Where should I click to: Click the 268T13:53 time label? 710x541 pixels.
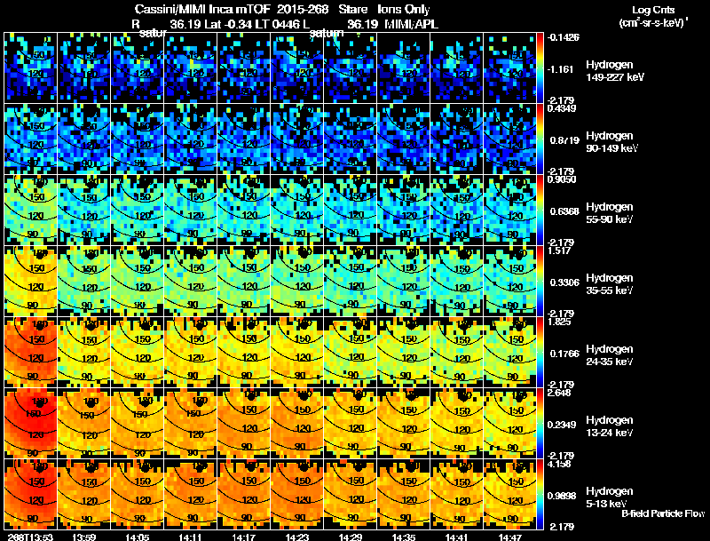pos(27,537)
